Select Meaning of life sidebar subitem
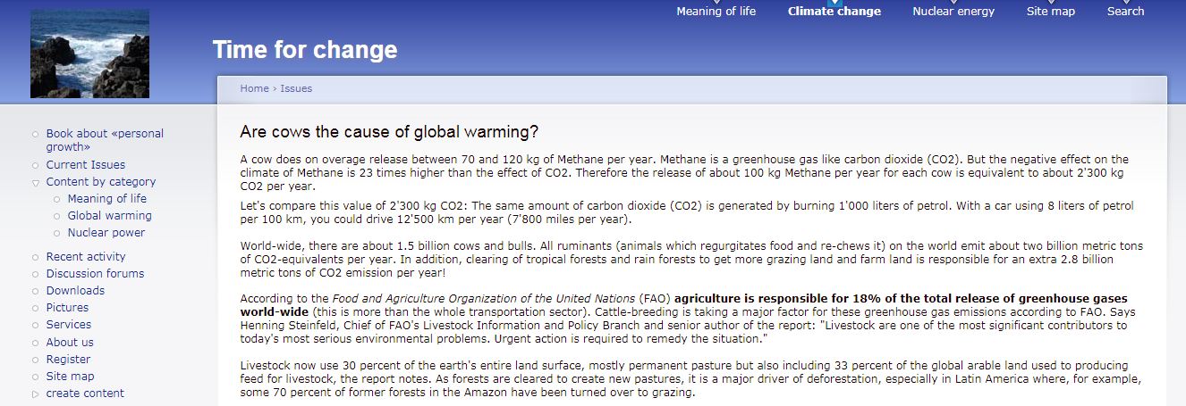1186x406 pixels. tap(107, 198)
